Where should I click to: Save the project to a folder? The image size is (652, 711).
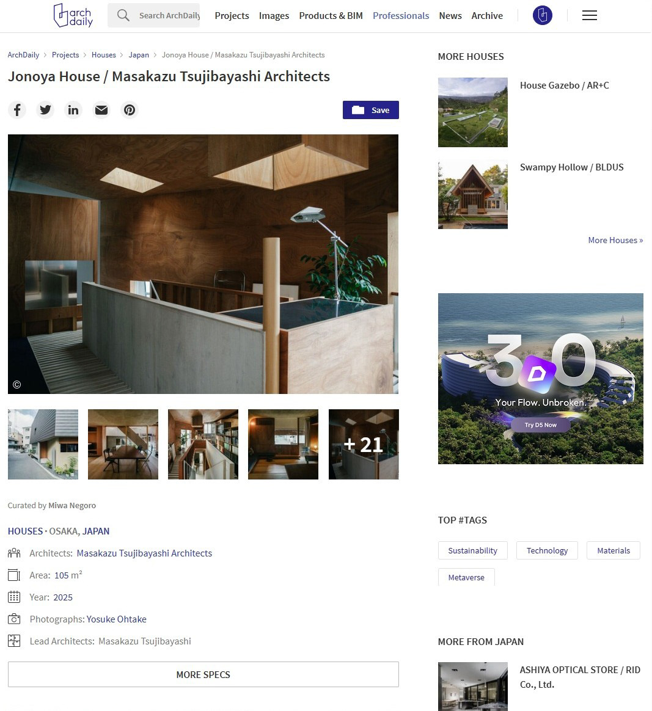coord(371,110)
